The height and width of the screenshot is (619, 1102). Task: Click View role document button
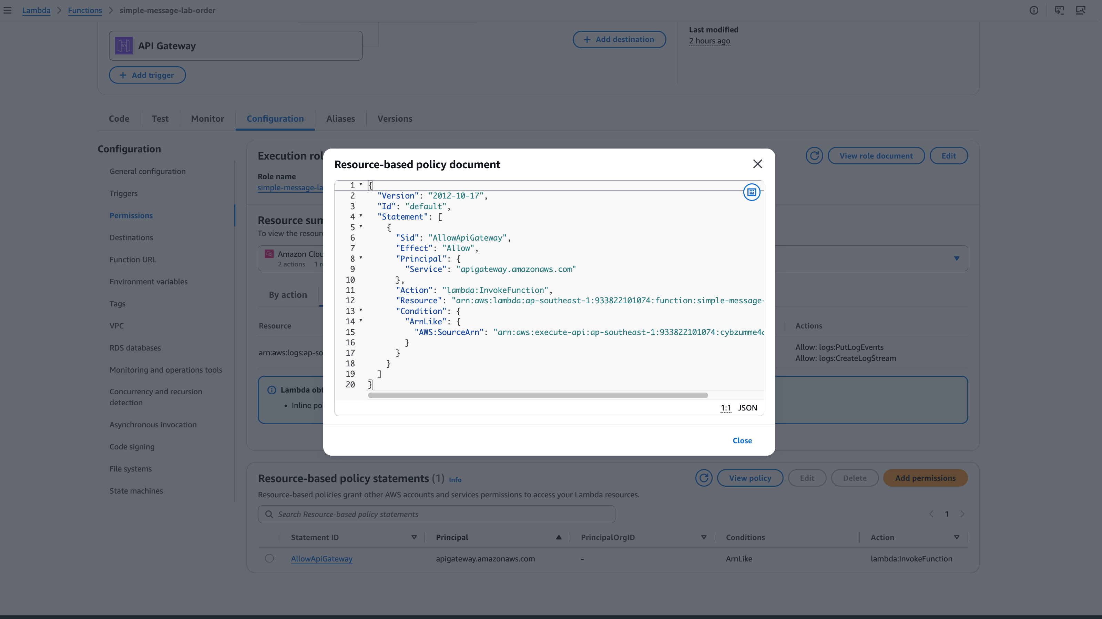(x=876, y=156)
